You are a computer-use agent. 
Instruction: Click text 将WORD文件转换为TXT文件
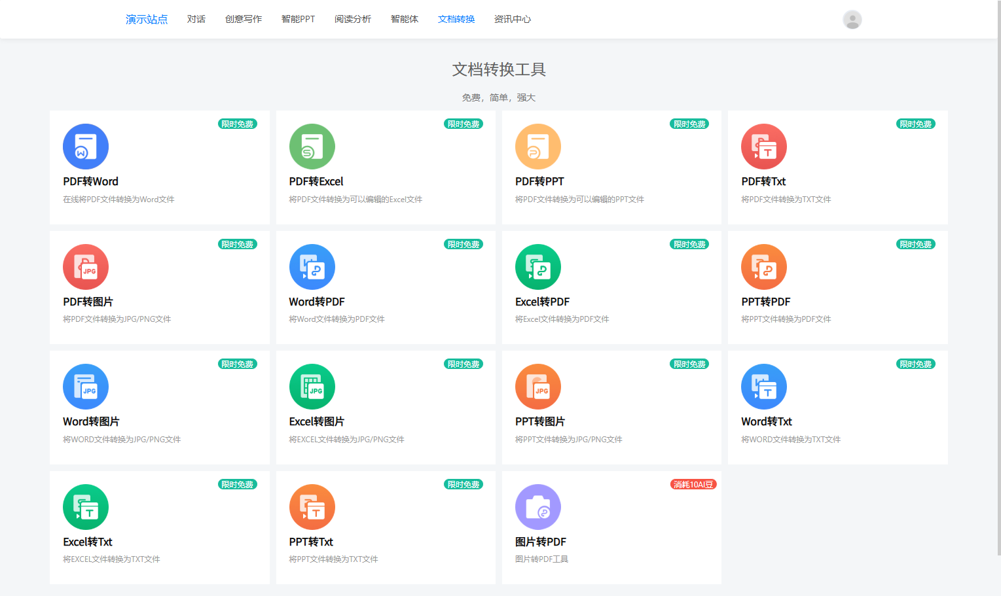click(x=791, y=440)
